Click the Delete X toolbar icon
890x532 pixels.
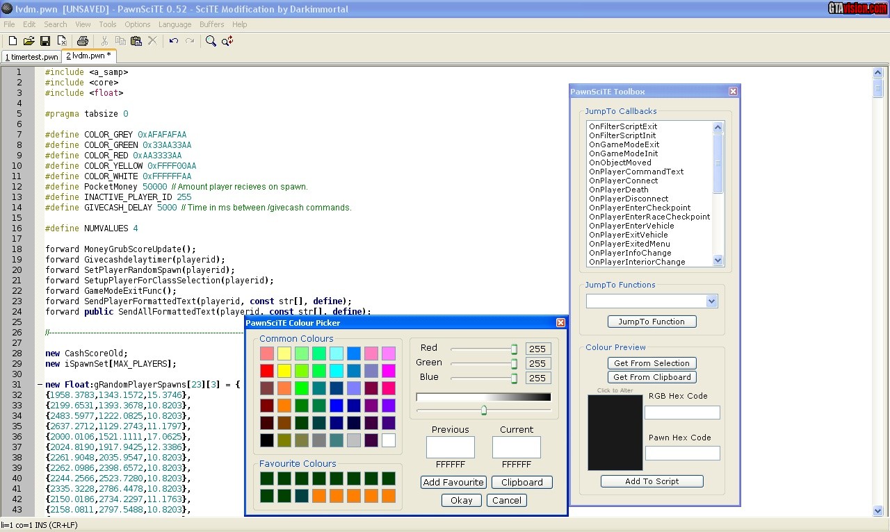tap(152, 41)
